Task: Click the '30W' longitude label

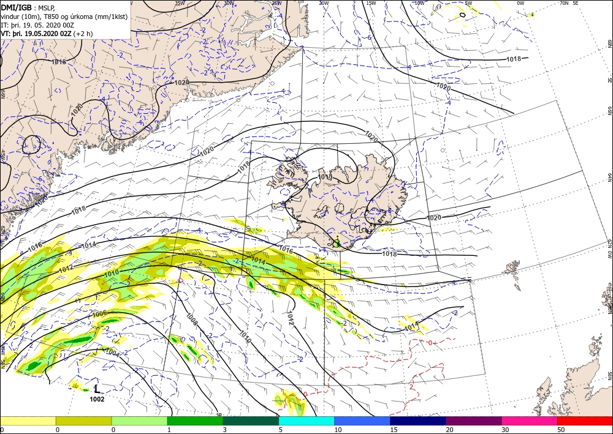Action: click(x=229, y=3)
